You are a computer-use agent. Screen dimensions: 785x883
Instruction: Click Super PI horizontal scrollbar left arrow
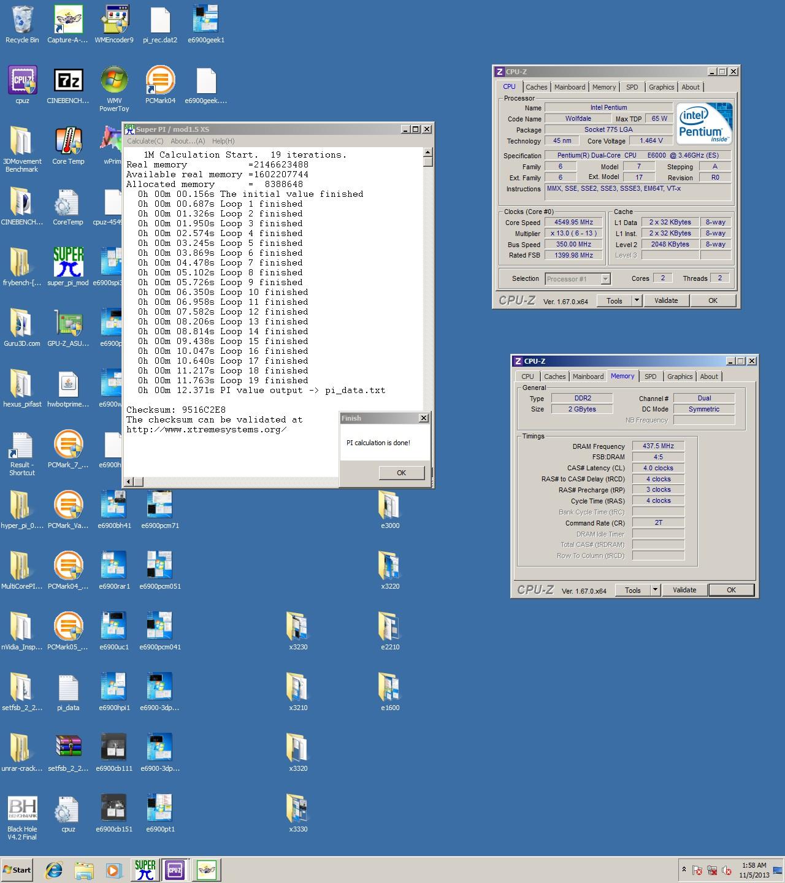[x=129, y=481]
